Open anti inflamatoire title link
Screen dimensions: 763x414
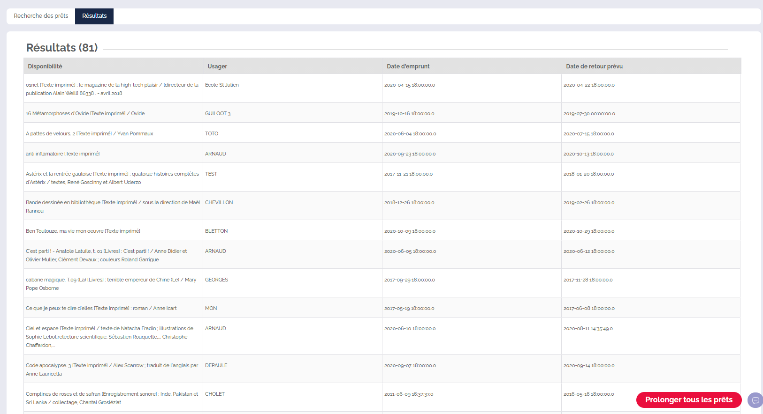pos(62,154)
